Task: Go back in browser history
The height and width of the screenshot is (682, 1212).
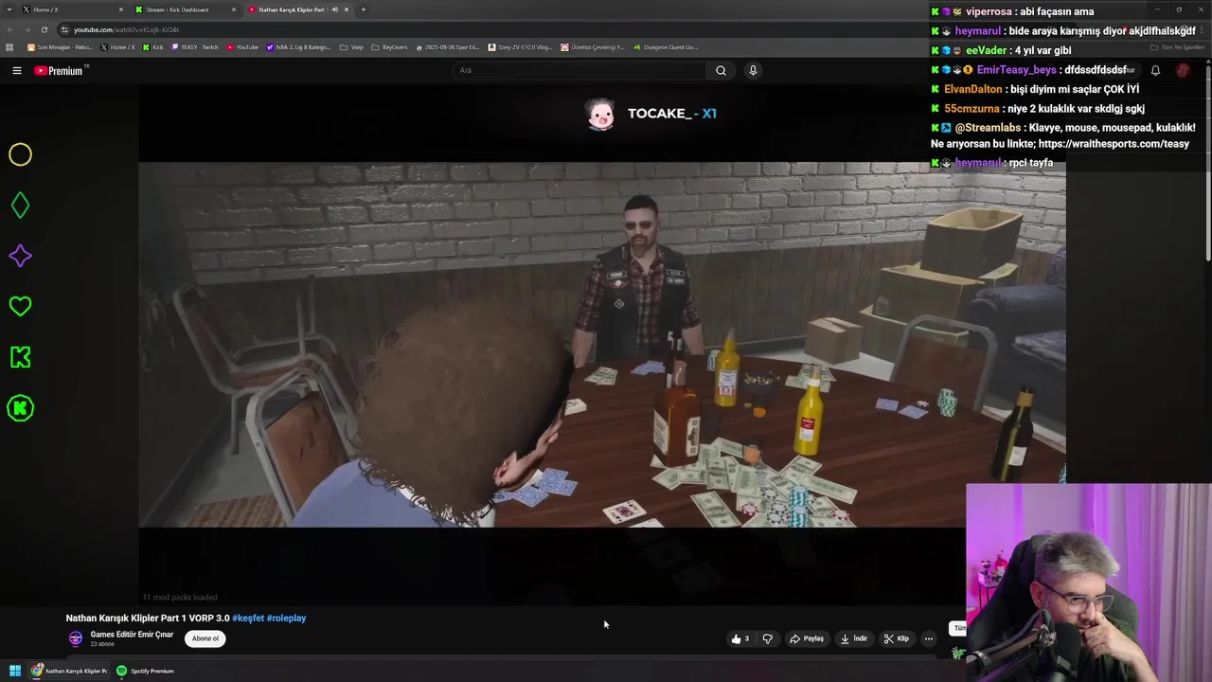Action: click(x=11, y=29)
